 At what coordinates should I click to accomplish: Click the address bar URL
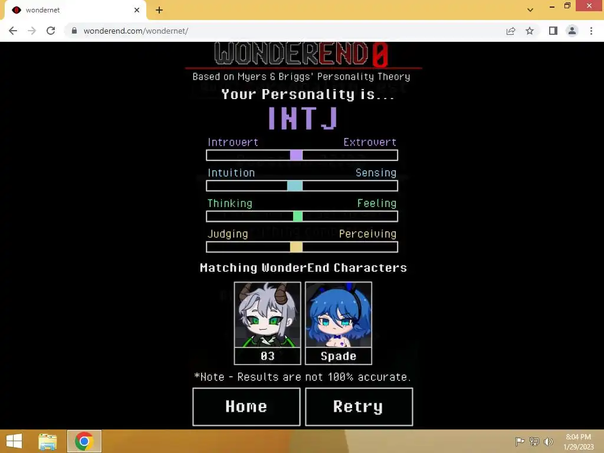pos(136,31)
